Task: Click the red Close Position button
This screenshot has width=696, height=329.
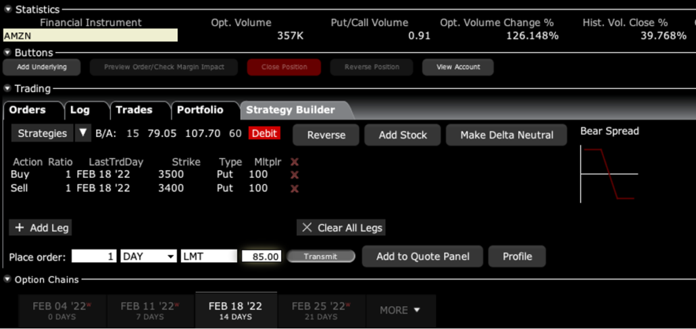Action: pyautogui.click(x=284, y=67)
